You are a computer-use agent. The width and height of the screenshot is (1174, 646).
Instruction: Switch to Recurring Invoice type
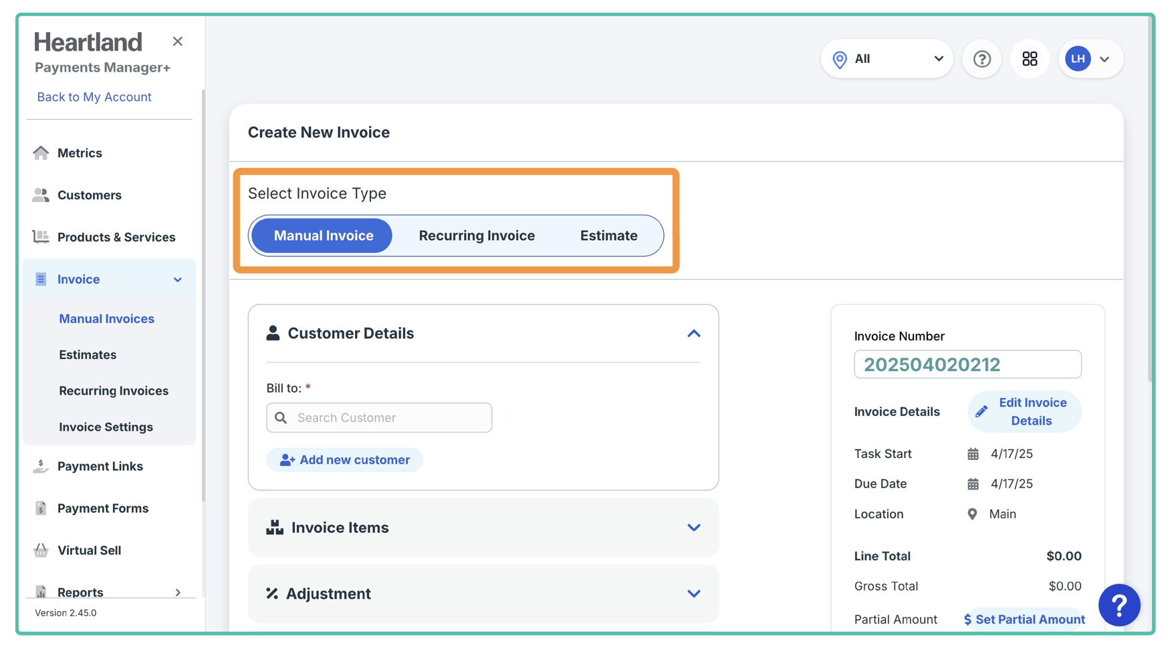pyautogui.click(x=476, y=235)
